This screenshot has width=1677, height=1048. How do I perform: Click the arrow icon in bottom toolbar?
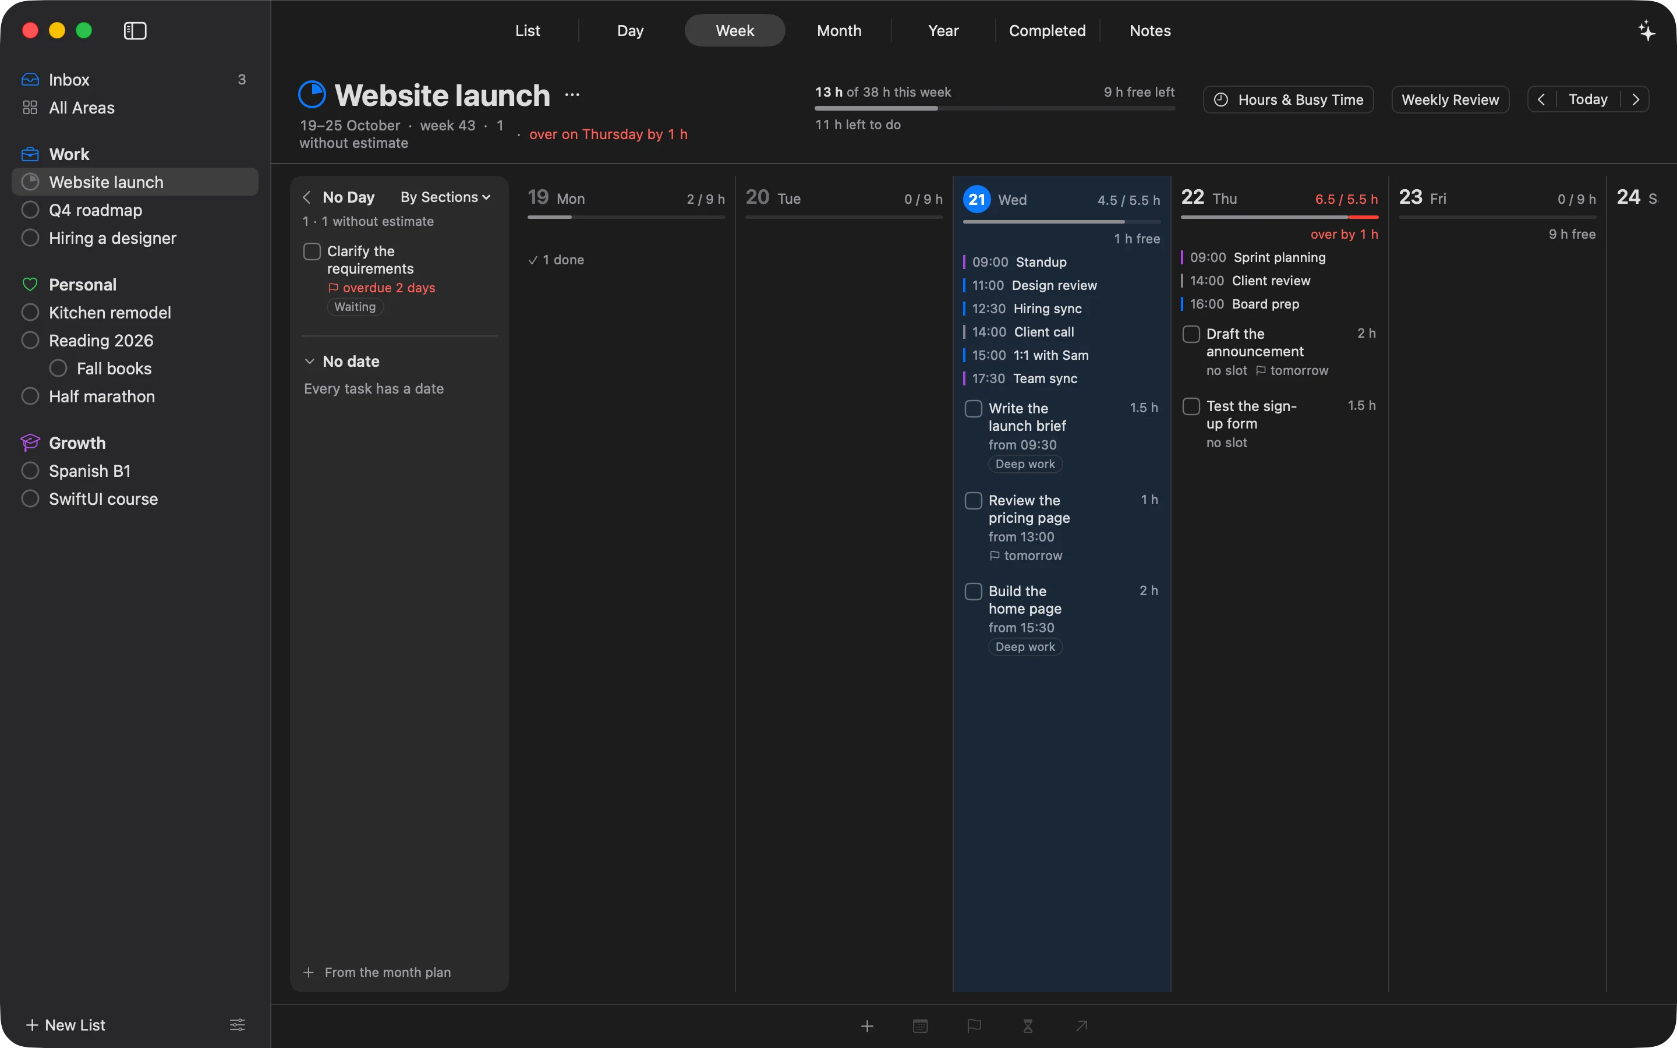coord(1081,1026)
